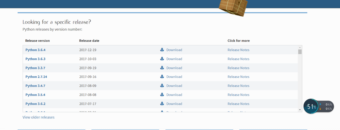Click release list scrollbar down arrow
This screenshot has height=130, width=340.
300,110
